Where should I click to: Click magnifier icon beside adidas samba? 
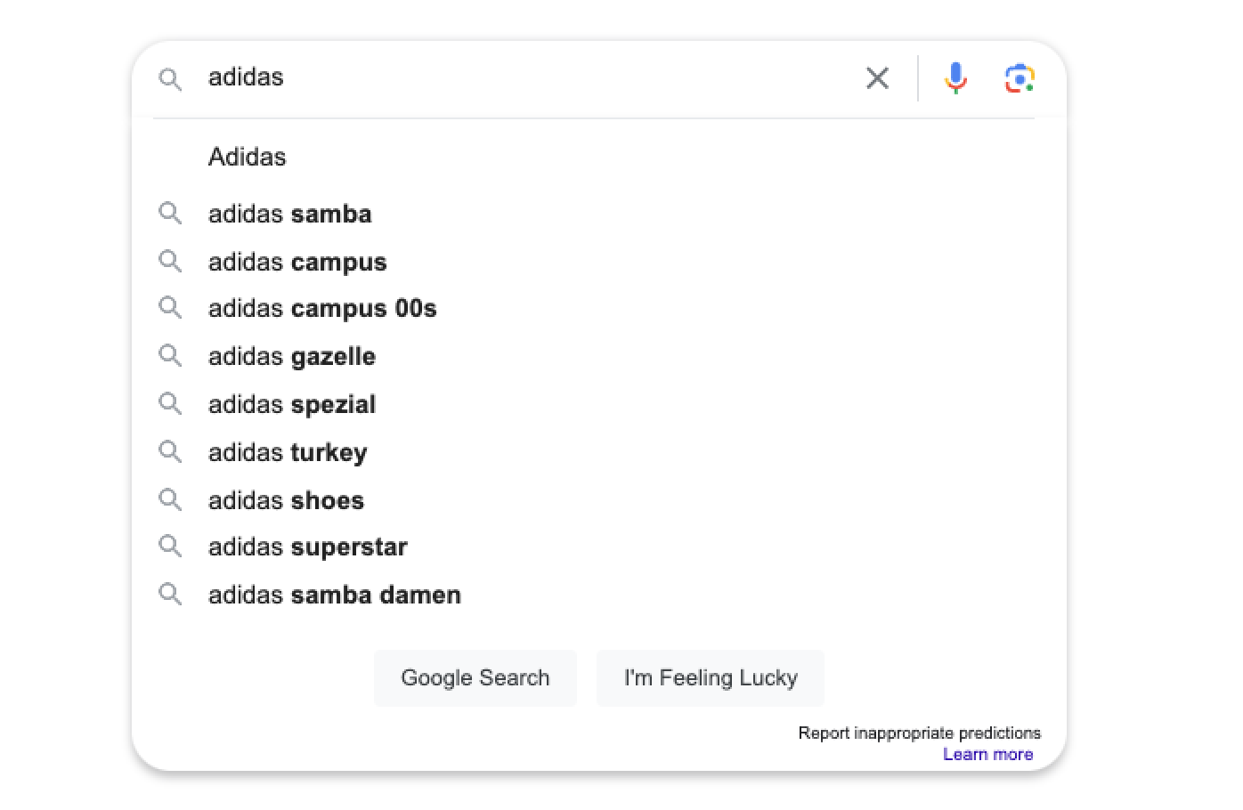click(170, 214)
